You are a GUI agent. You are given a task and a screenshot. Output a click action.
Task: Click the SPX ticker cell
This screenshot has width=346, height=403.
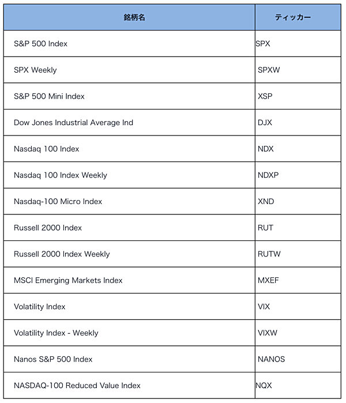(x=298, y=44)
